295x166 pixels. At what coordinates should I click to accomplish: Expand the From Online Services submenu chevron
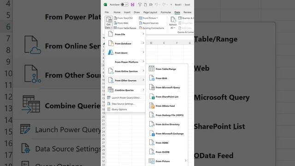143,71
